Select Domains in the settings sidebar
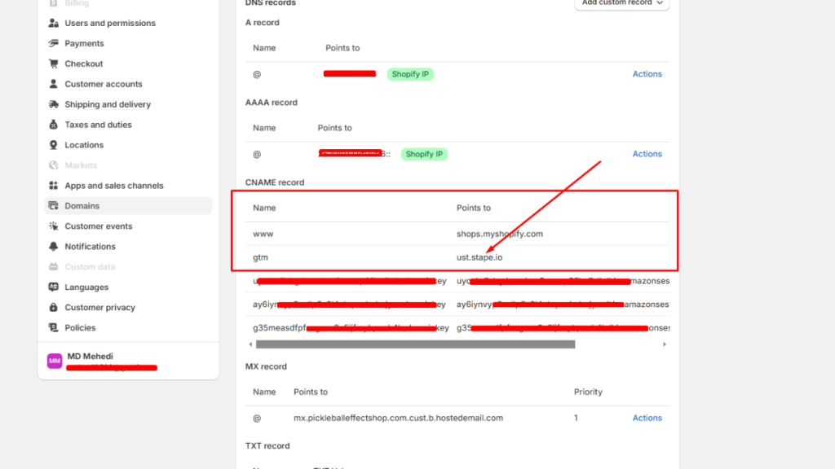835x469 pixels. (x=128, y=206)
